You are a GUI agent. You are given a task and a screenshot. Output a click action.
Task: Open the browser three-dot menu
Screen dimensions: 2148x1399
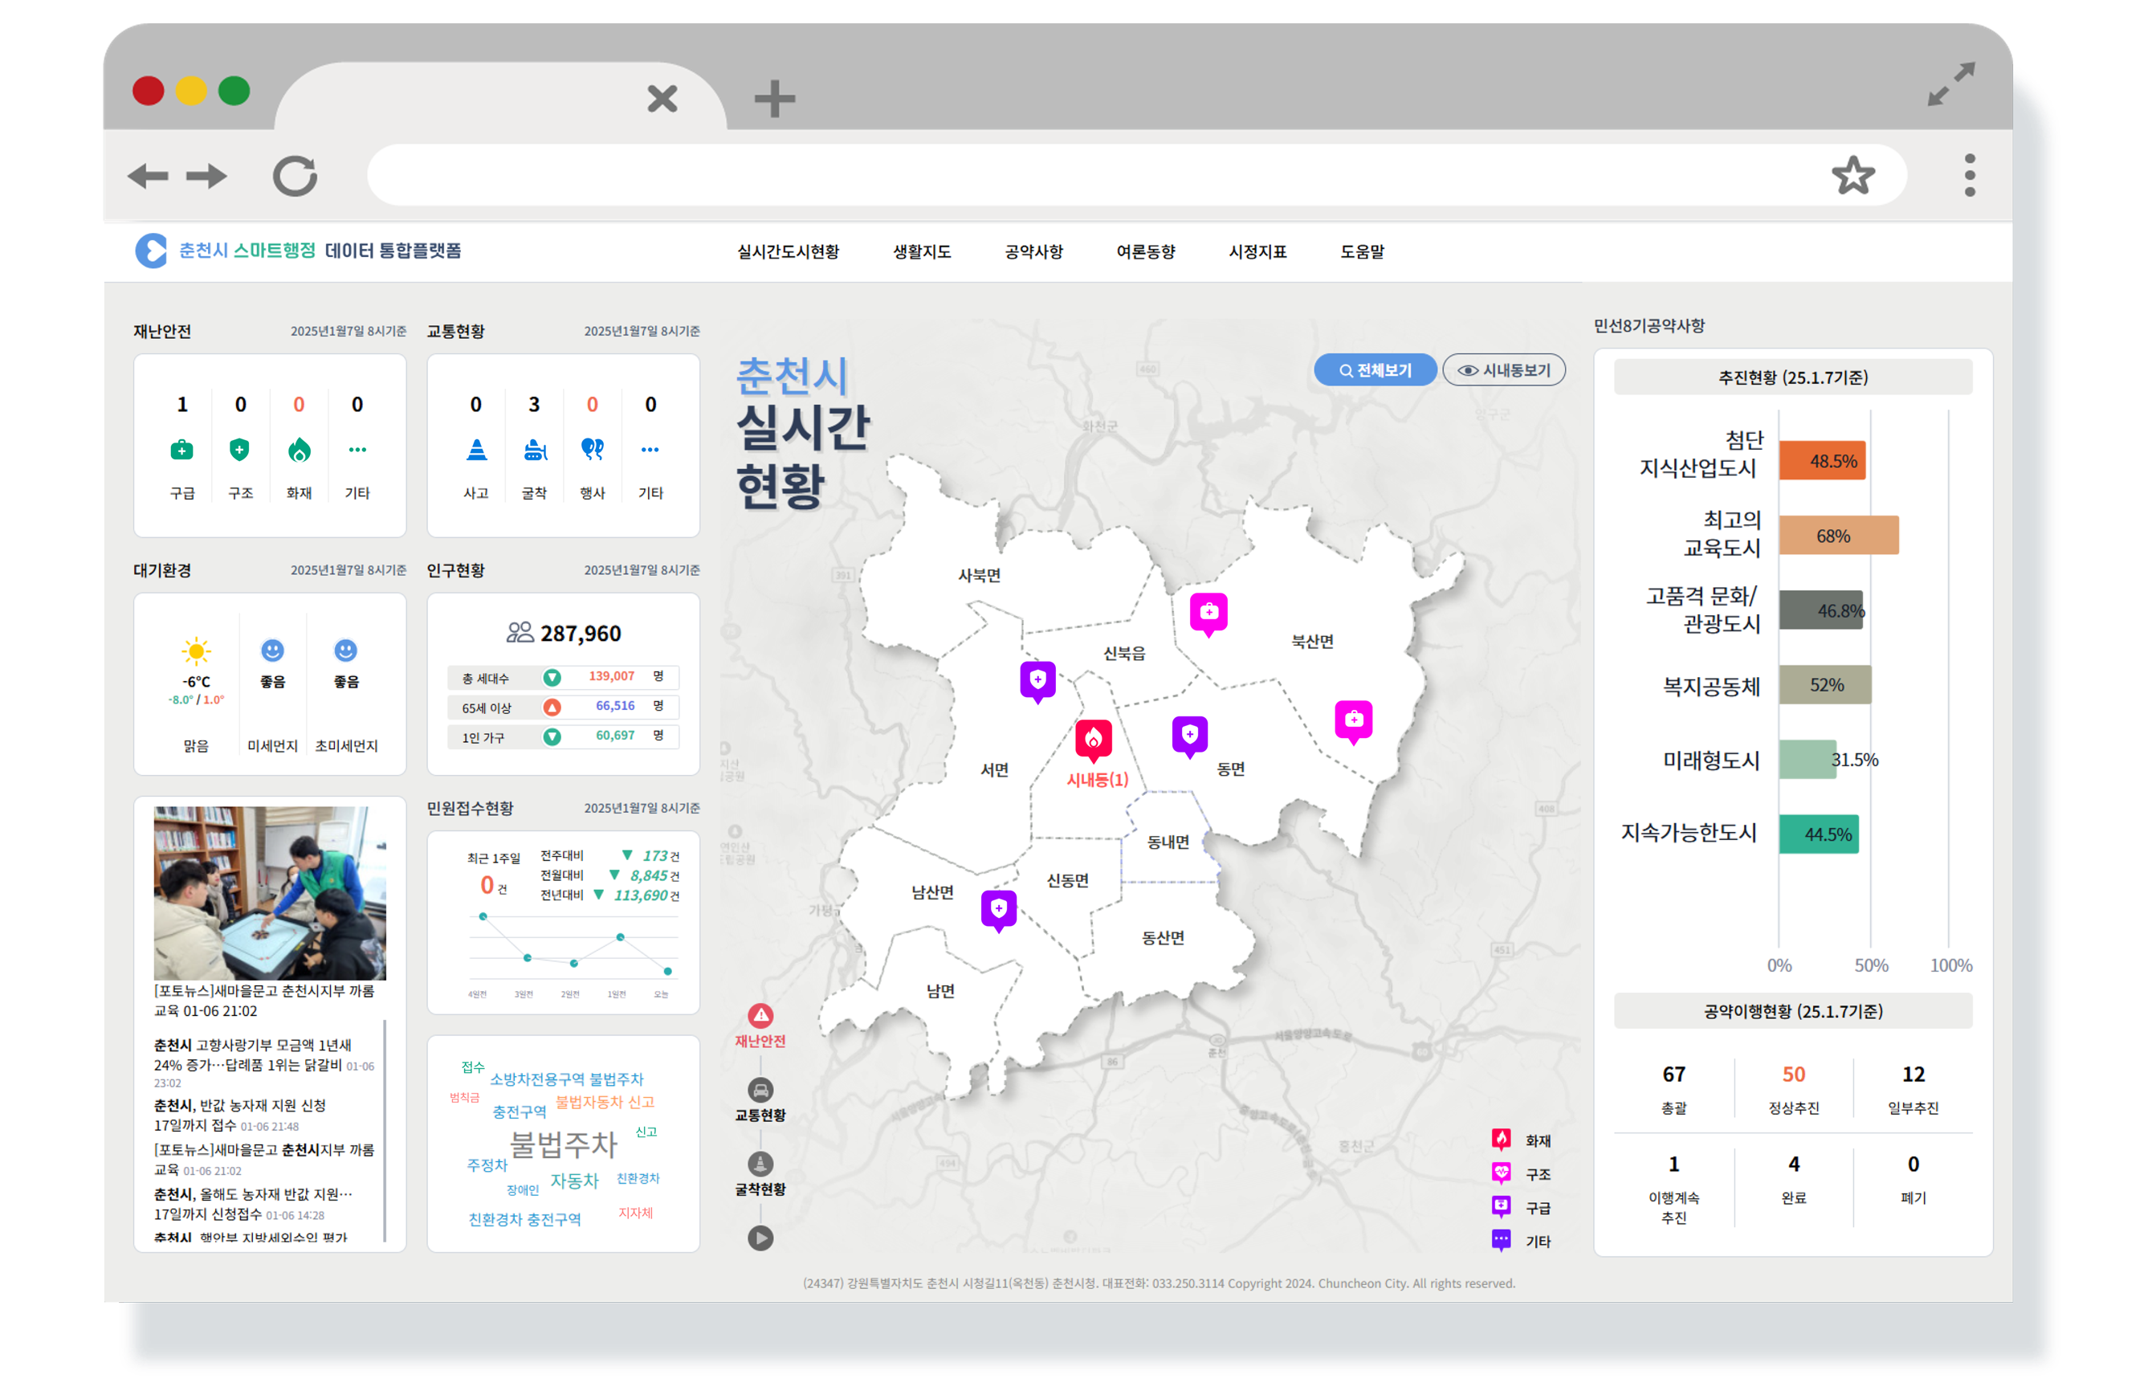(x=1969, y=175)
